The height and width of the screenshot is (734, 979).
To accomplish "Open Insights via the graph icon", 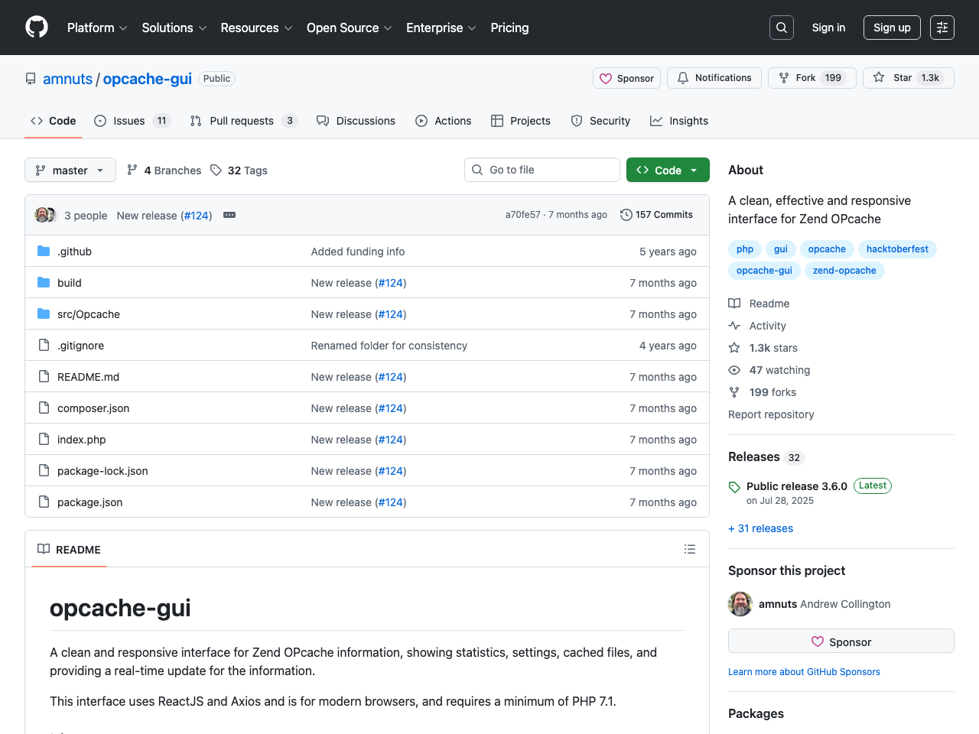I will [x=655, y=121].
